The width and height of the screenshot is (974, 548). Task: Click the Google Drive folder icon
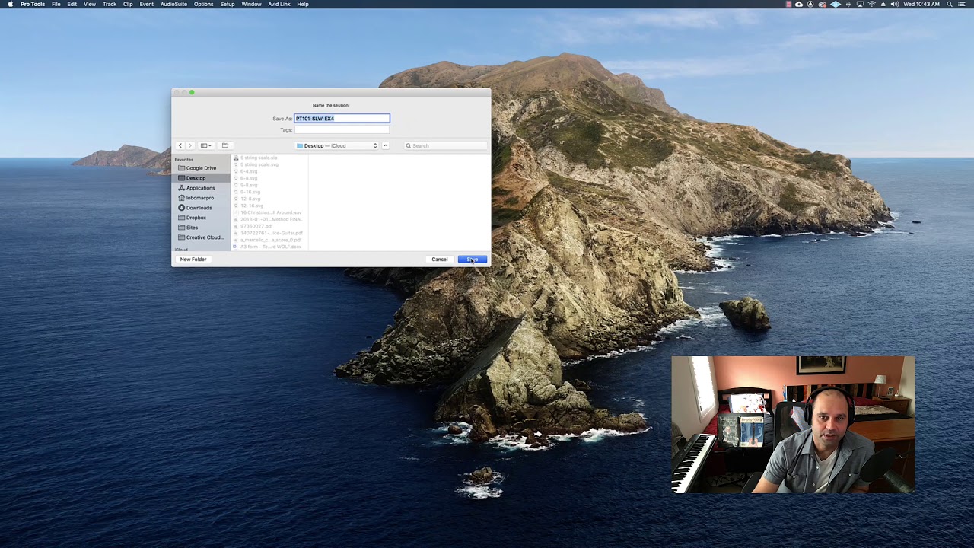click(x=181, y=168)
